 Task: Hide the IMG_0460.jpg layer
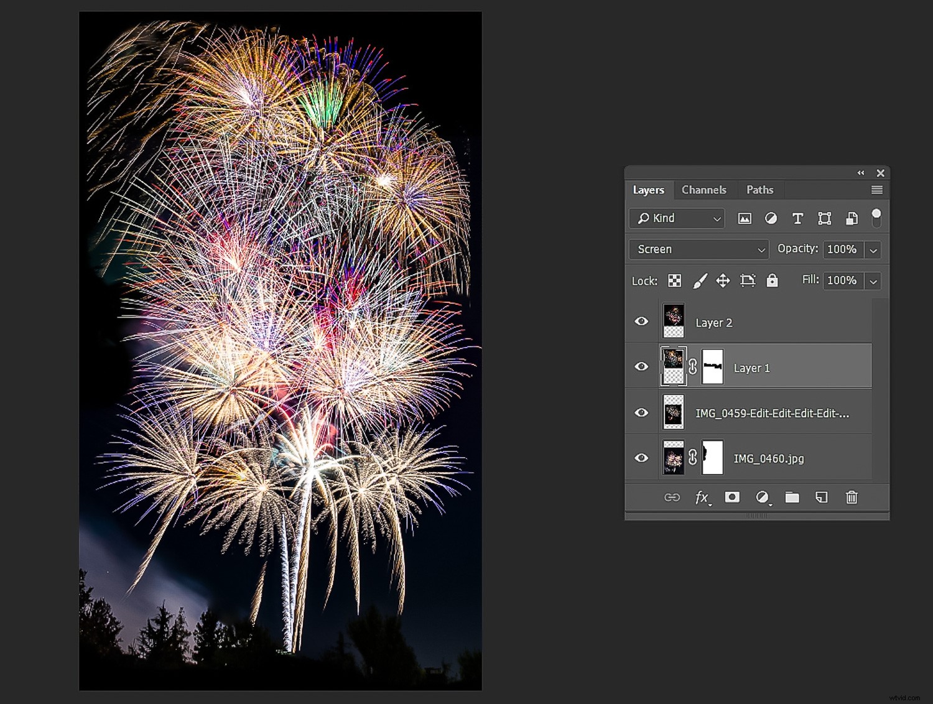coord(641,458)
